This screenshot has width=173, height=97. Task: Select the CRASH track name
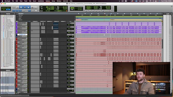tap(22, 85)
